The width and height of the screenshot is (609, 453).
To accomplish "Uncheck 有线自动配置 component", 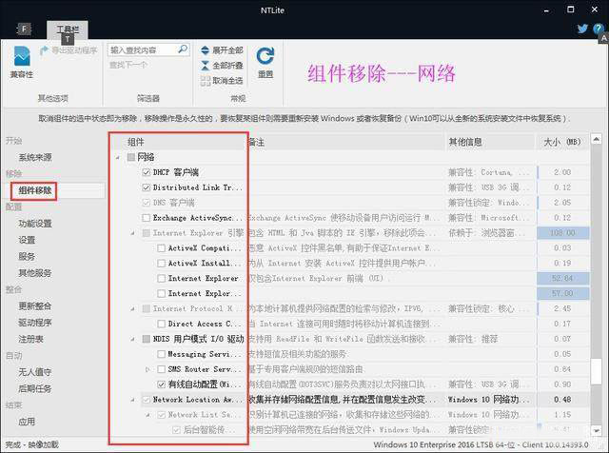I will pos(162,384).
